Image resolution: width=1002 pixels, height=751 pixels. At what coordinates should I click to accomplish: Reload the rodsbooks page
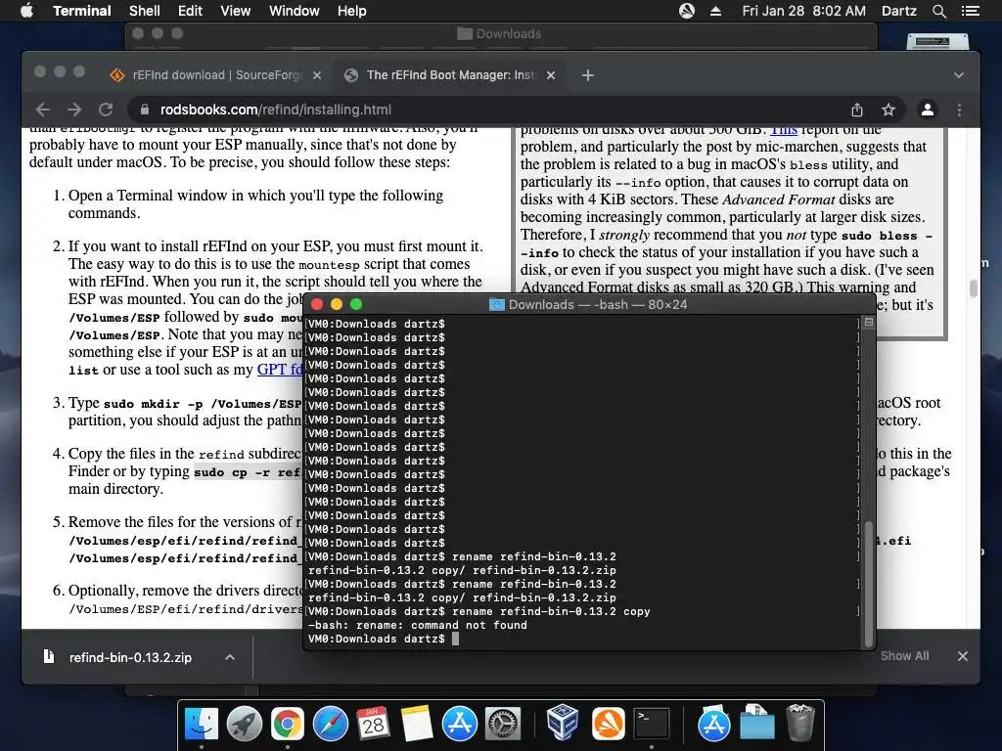(106, 110)
